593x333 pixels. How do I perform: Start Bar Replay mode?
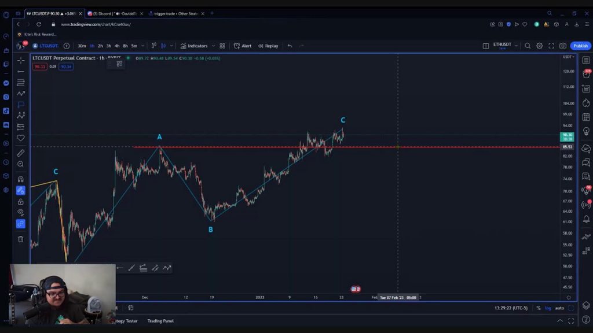click(268, 46)
